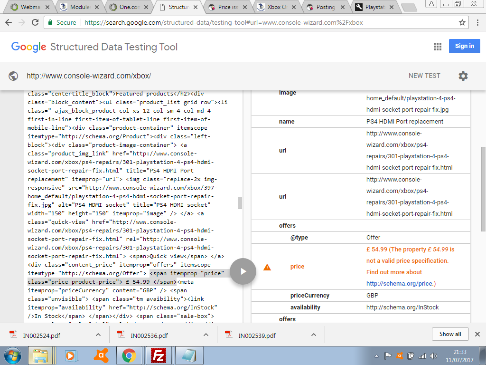Expand options for IN002539.pdf download
This screenshot has height=365, width=486.
click(x=314, y=335)
